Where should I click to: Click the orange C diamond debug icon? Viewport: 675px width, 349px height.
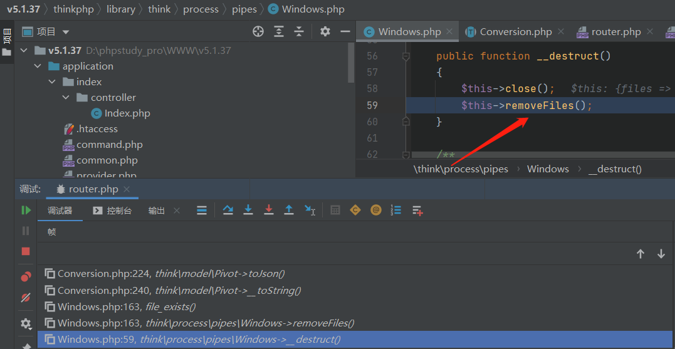click(355, 210)
